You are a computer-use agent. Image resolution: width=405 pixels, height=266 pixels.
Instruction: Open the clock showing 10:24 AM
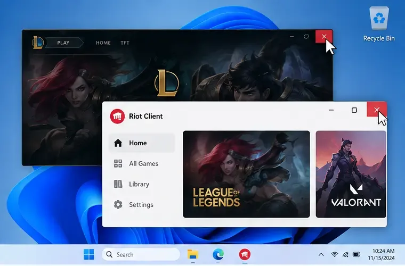coord(381,254)
